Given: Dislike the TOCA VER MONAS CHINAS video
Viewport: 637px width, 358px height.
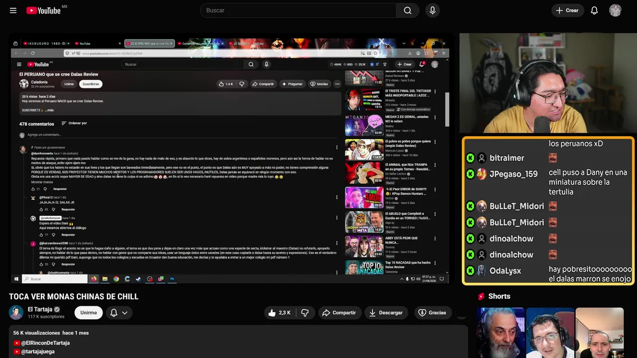Looking at the screenshot, I should (305, 313).
